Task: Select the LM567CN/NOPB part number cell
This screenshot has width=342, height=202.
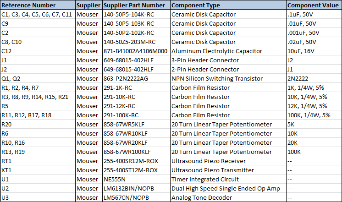Action: click(x=136, y=197)
